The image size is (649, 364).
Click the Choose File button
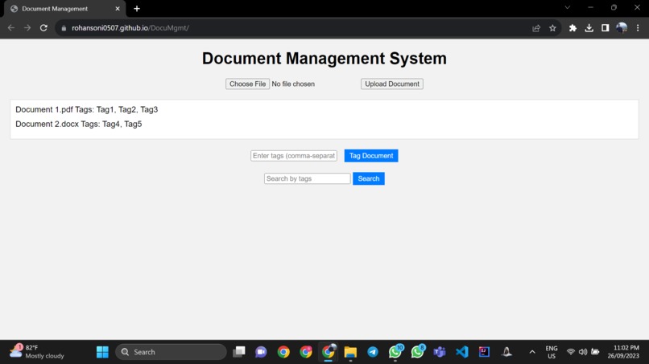tap(247, 84)
